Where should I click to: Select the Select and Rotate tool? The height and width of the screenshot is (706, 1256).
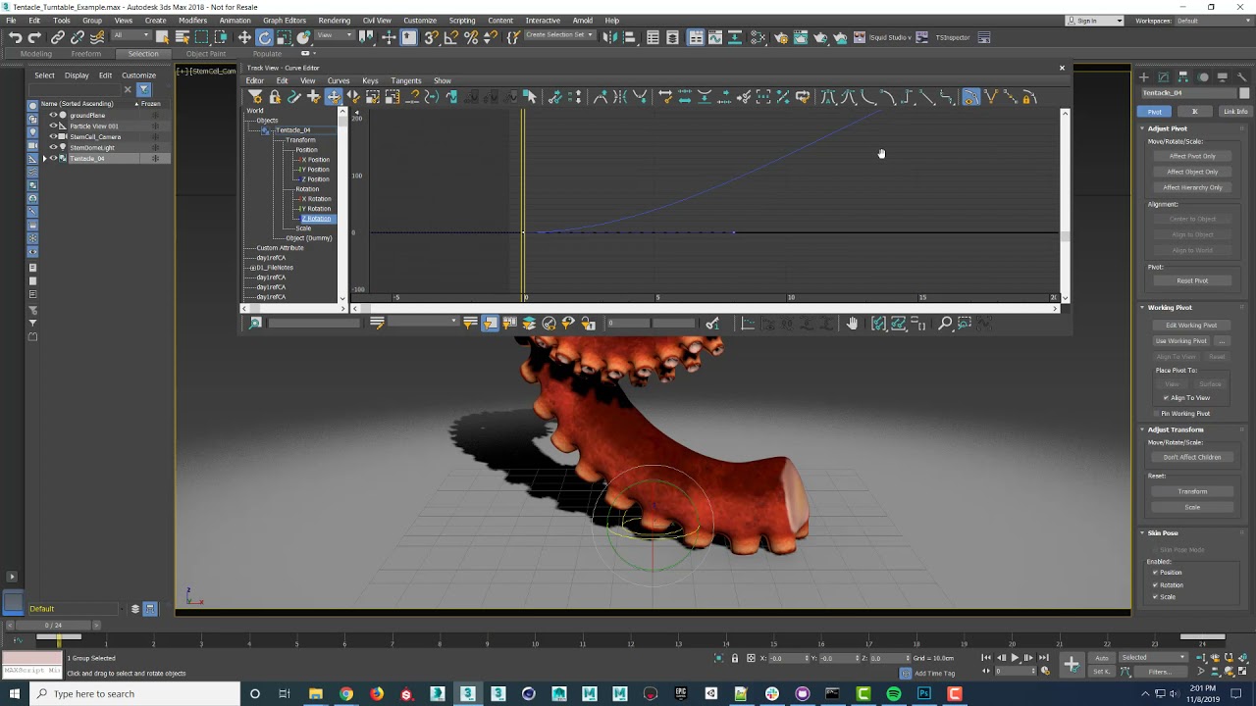(x=264, y=37)
